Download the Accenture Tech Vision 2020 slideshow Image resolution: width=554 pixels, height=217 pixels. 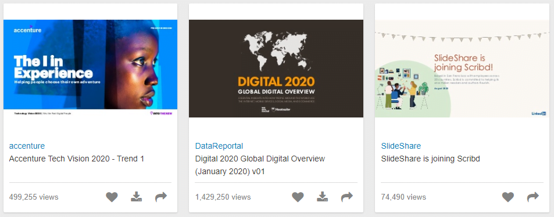[137, 197]
